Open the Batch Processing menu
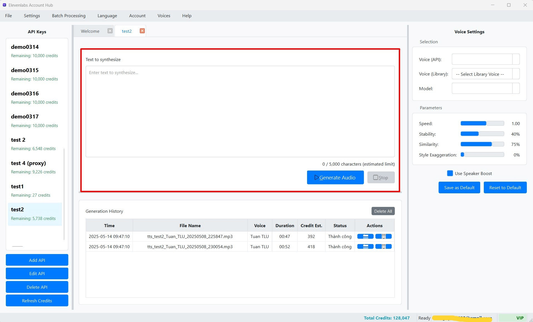The height and width of the screenshot is (322, 533). click(69, 16)
